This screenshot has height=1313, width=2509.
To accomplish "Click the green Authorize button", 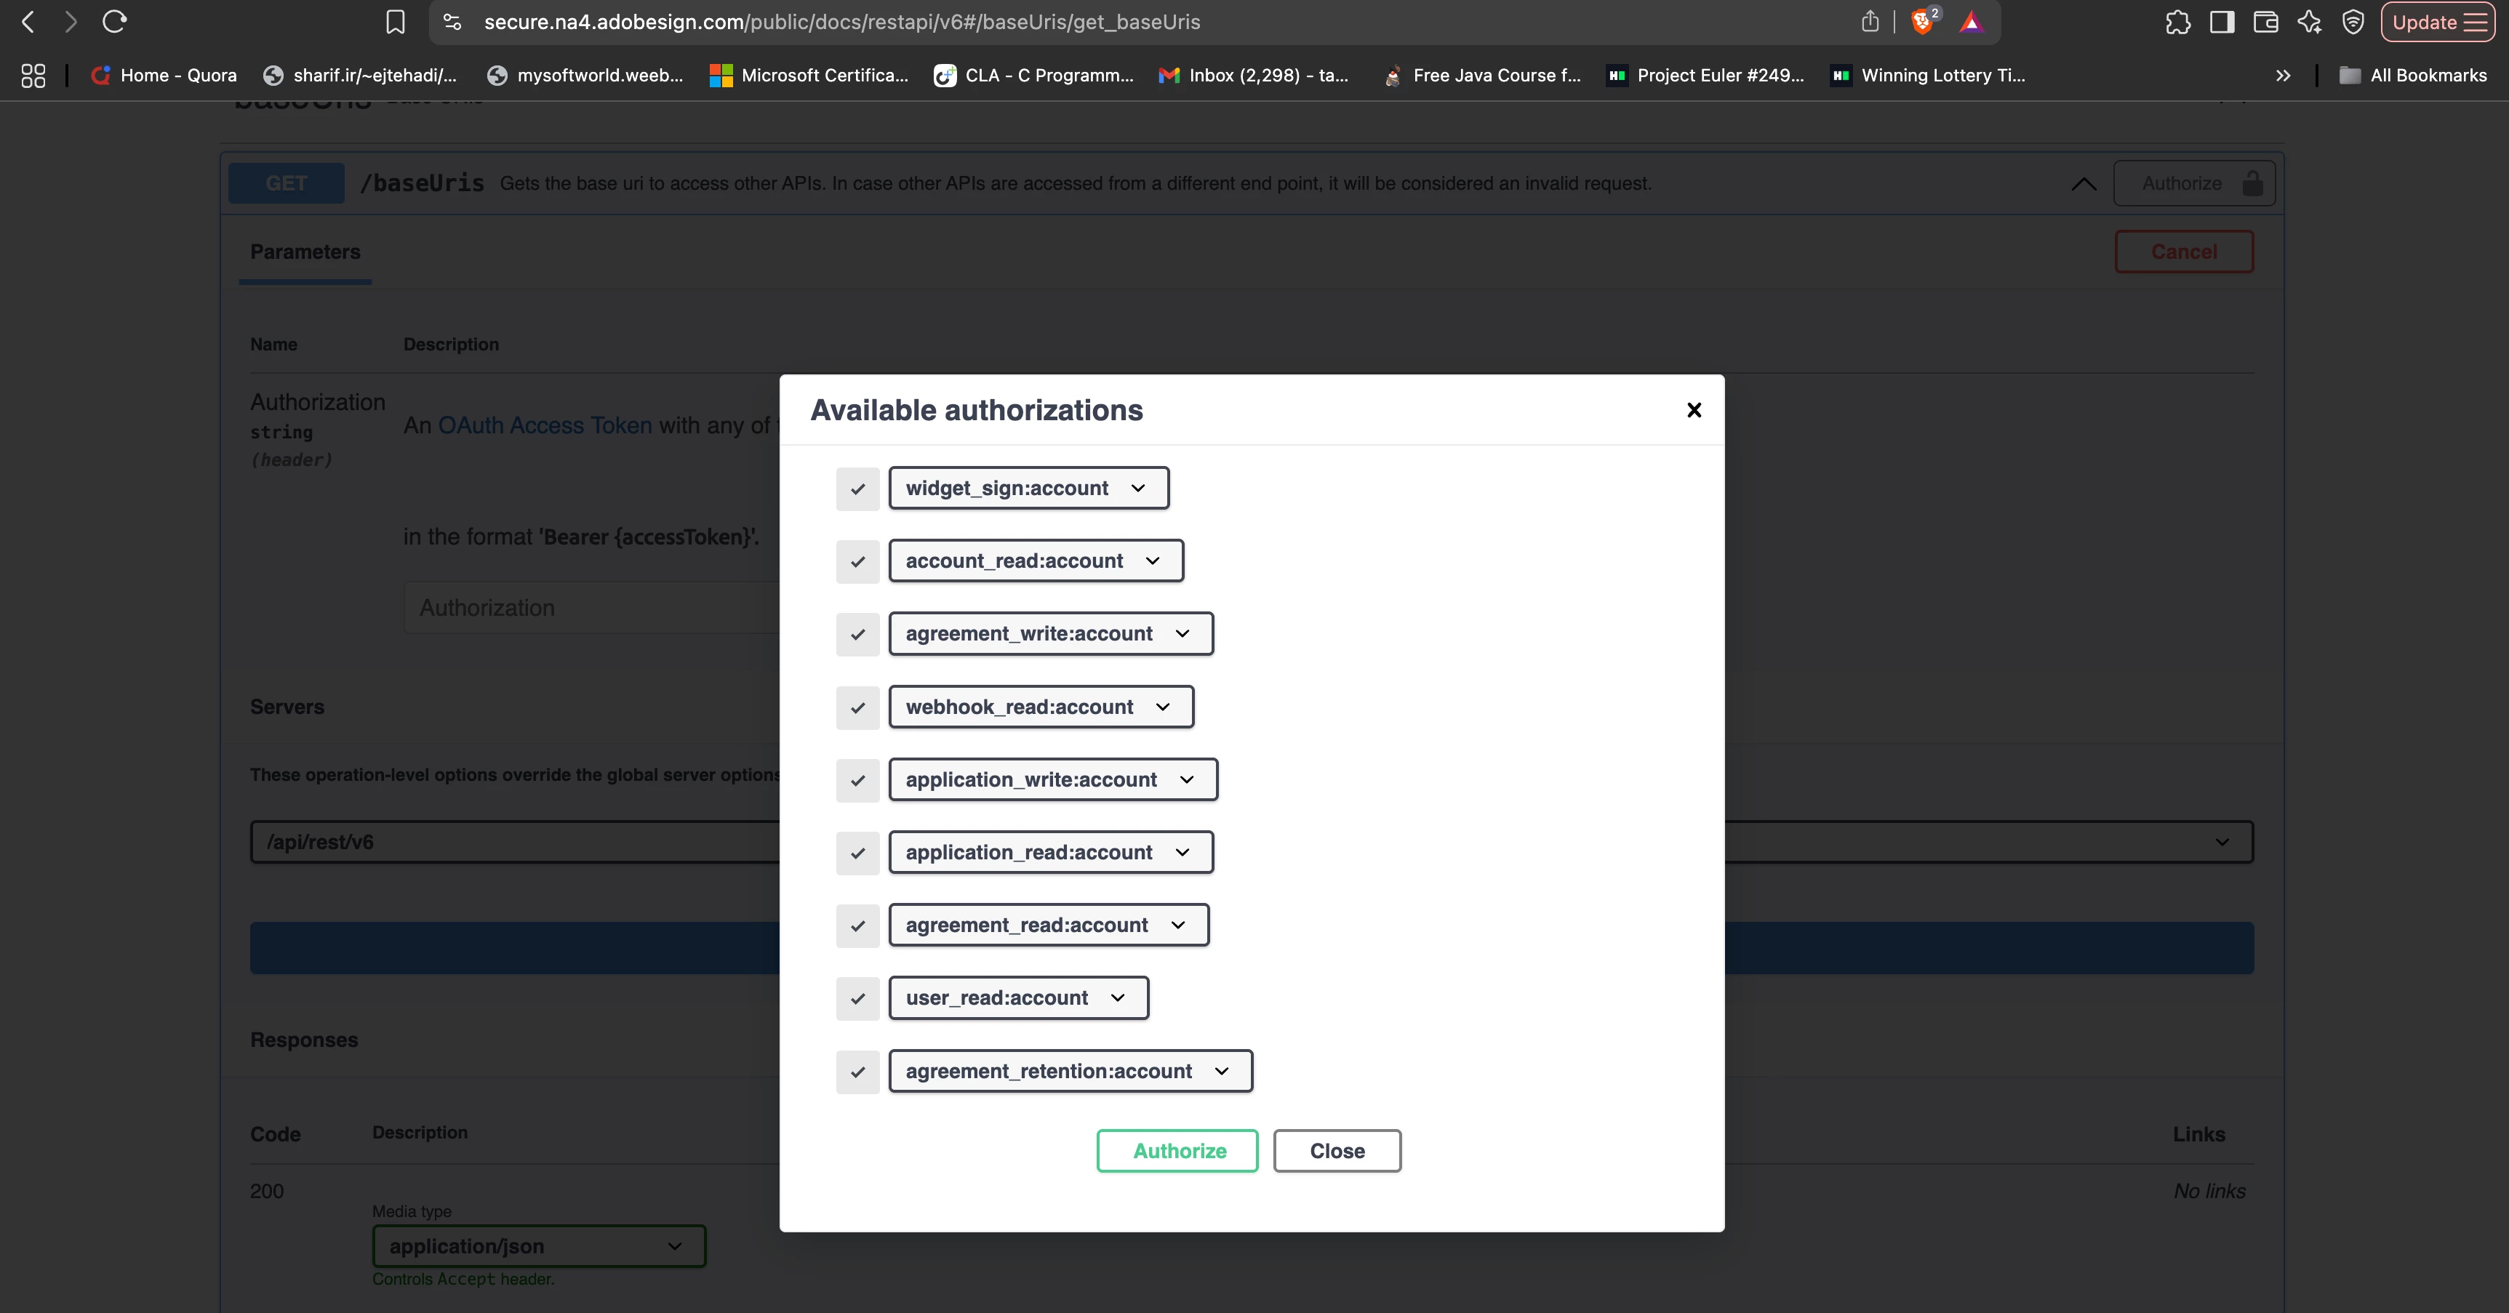I will (x=1177, y=1150).
